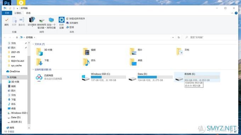
Task: Select 新加卷 (E:) in the navigation tree
Action: (x=15, y=122)
